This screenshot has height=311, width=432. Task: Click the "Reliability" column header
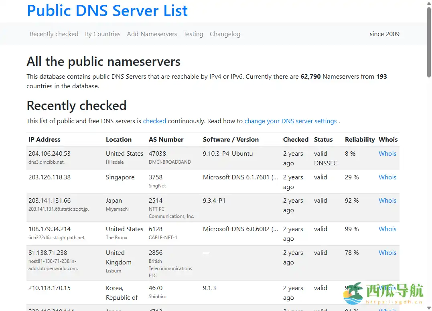(x=359, y=139)
